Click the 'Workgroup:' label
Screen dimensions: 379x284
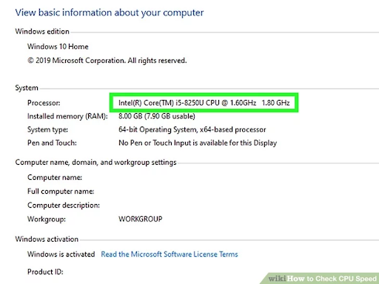click(47, 219)
